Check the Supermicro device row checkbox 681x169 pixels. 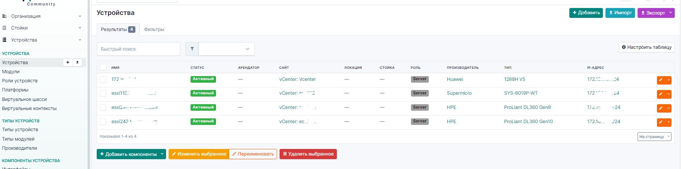pyautogui.click(x=103, y=93)
